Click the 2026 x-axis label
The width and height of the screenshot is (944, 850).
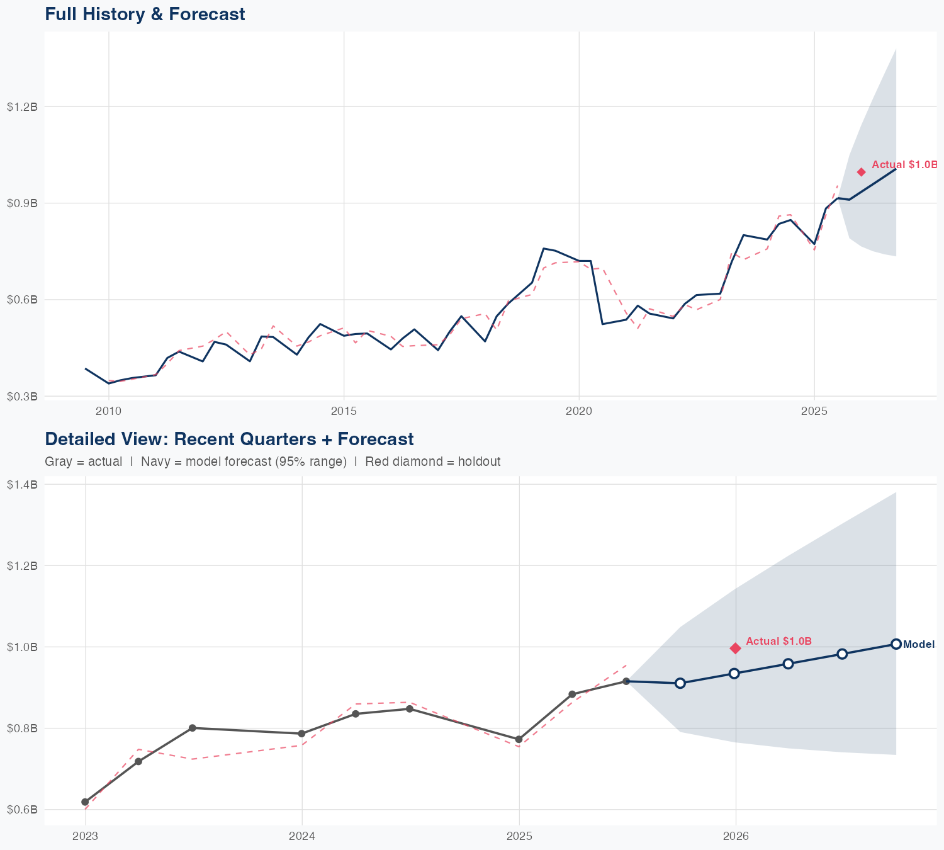[x=735, y=836]
